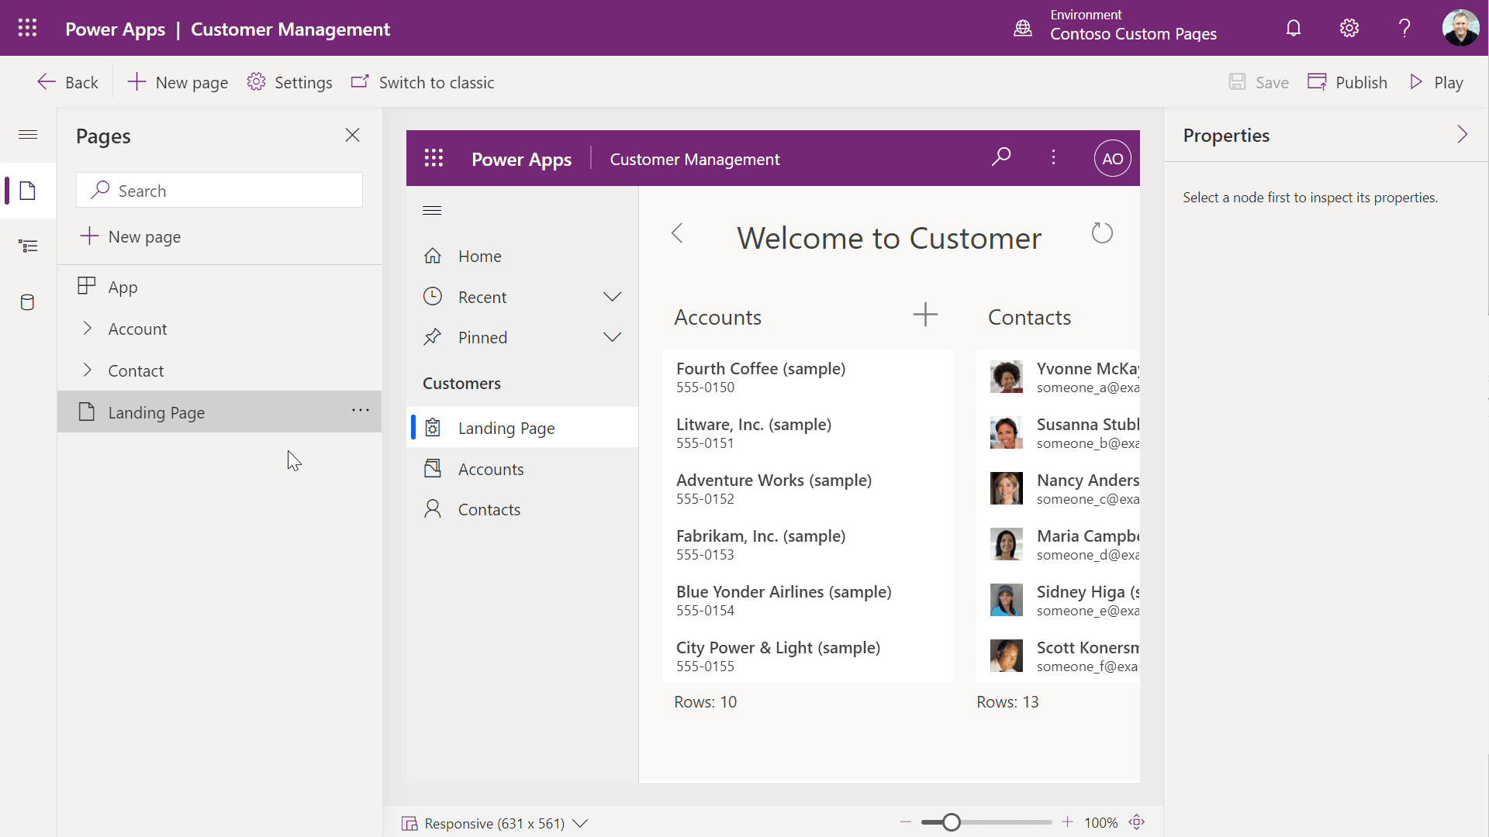This screenshot has height=837, width=1489.
Task: Switch to the Accounts page in navigation
Action: pyautogui.click(x=490, y=468)
